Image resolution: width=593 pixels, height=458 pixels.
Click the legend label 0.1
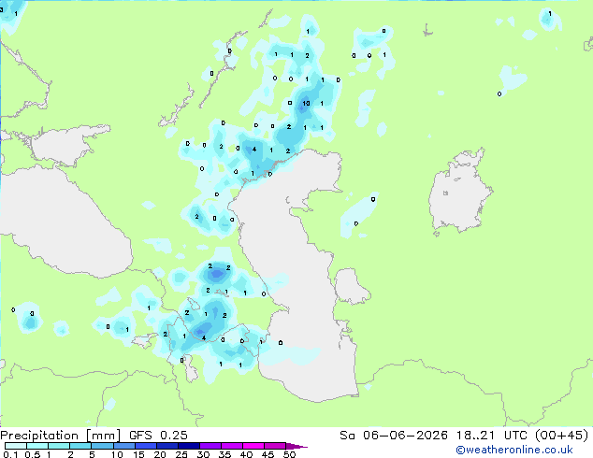coord(10,454)
